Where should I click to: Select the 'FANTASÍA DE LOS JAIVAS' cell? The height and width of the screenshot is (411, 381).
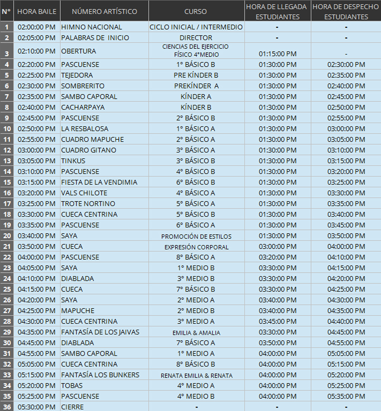point(104,332)
